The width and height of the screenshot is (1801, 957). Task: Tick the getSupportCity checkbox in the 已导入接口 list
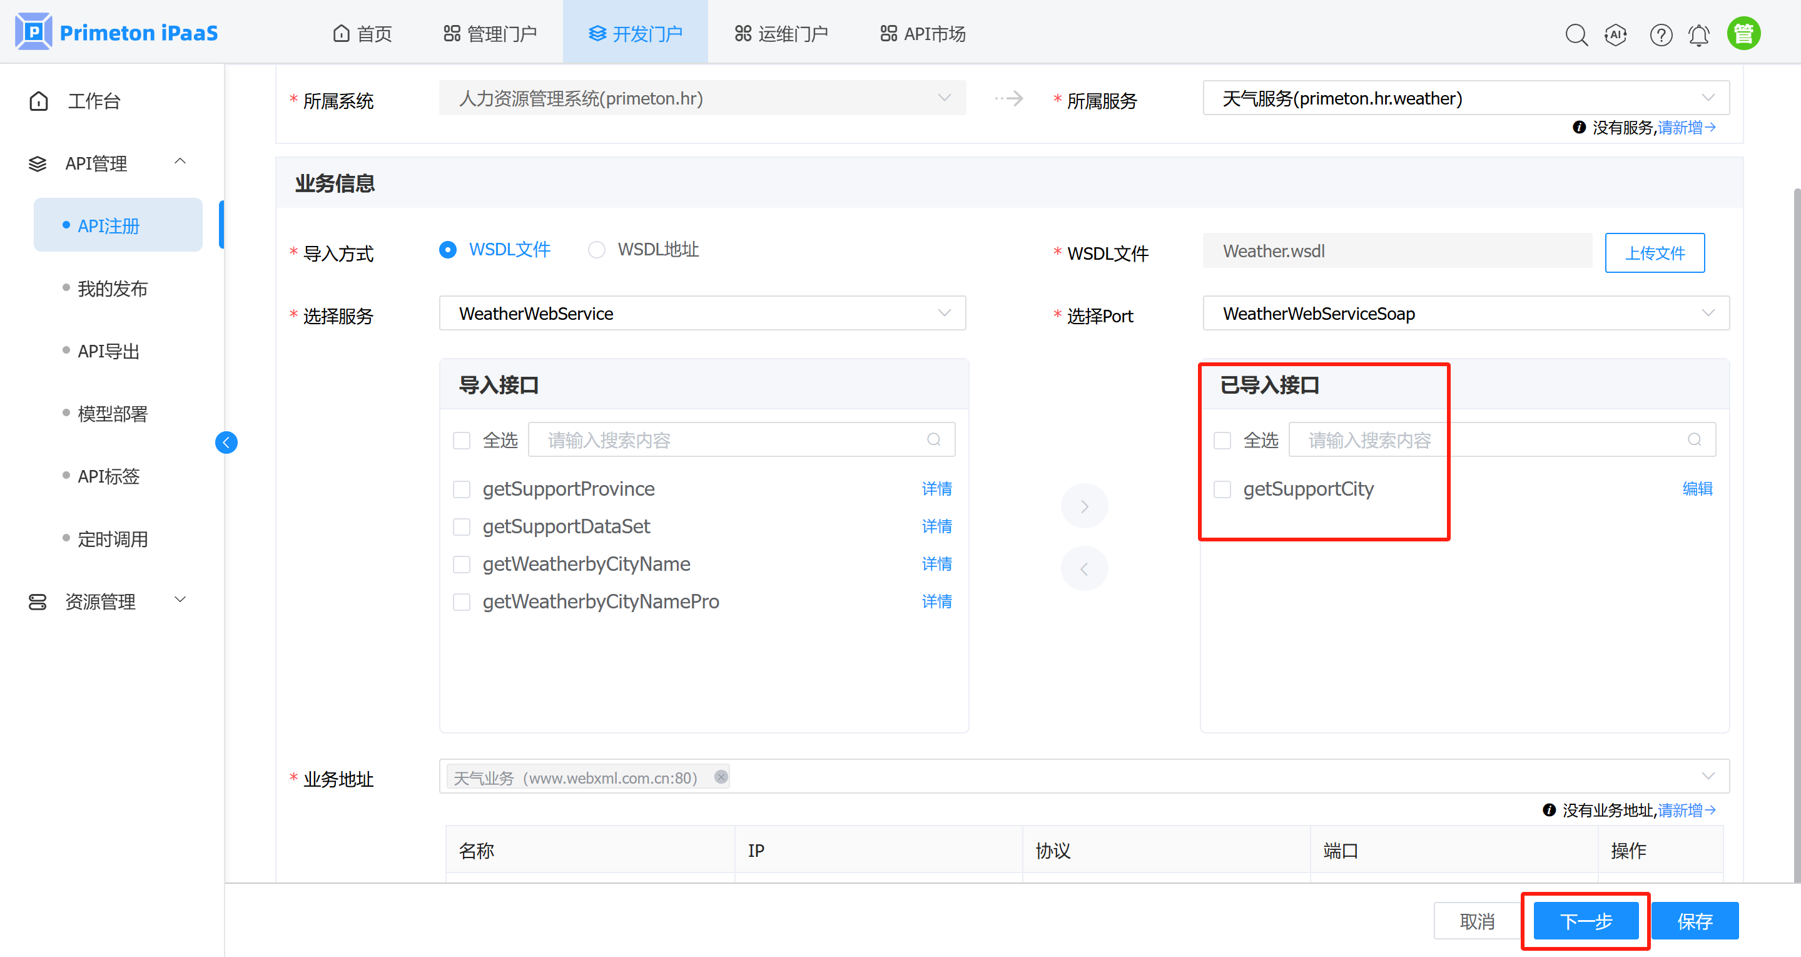point(1222,489)
